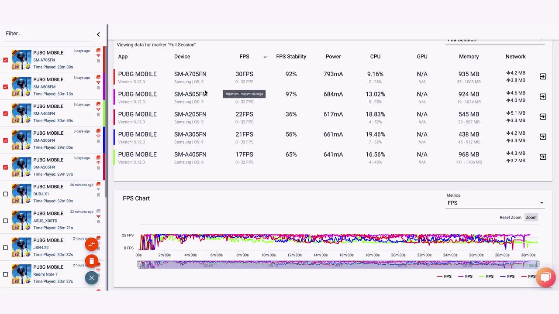Uncheck the SM-A205FN session checkbox
Viewport: 559px width, 314px height.
point(5,167)
